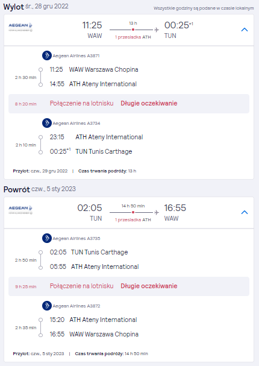Image resolution: width=259 pixels, height=366 pixels.
Task: Click the return '1 przesiadka ATH' label
Action: point(133,220)
